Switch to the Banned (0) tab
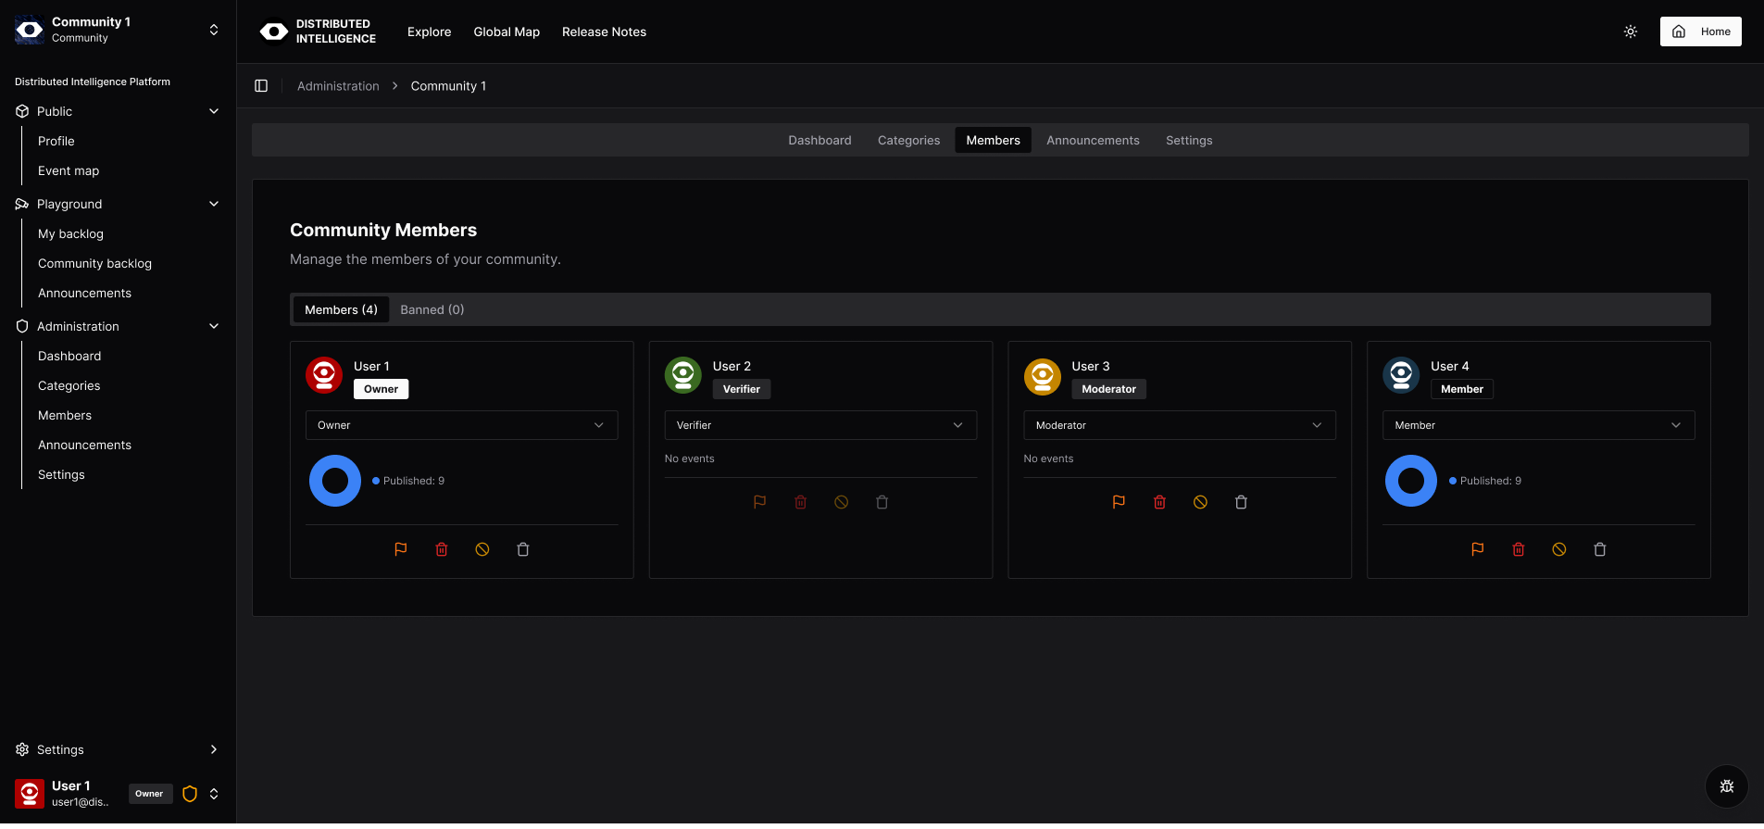 tap(432, 309)
